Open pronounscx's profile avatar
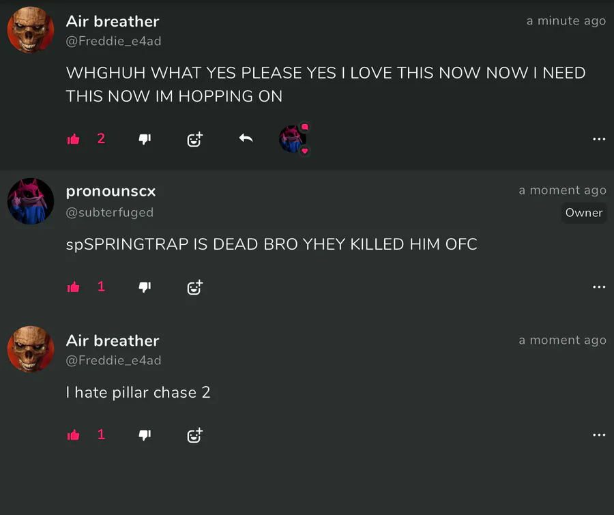The image size is (614, 515). pyautogui.click(x=31, y=201)
